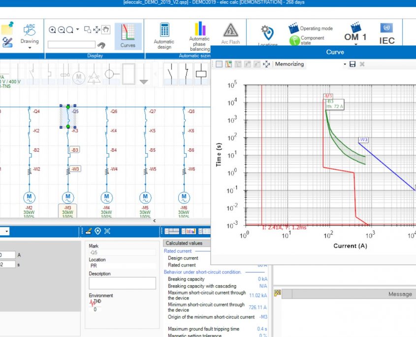This screenshot has width=416, height=337.
Task: Click the Operating mode button
Action: click(311, 28)
